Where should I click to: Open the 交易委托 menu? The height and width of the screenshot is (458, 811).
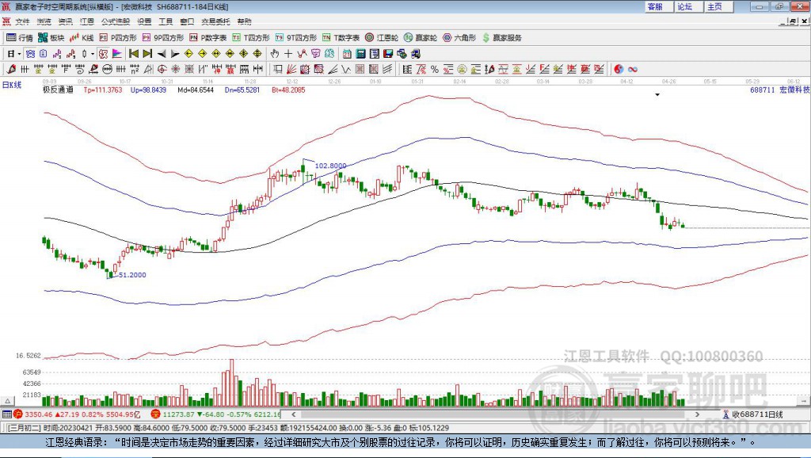215,21
